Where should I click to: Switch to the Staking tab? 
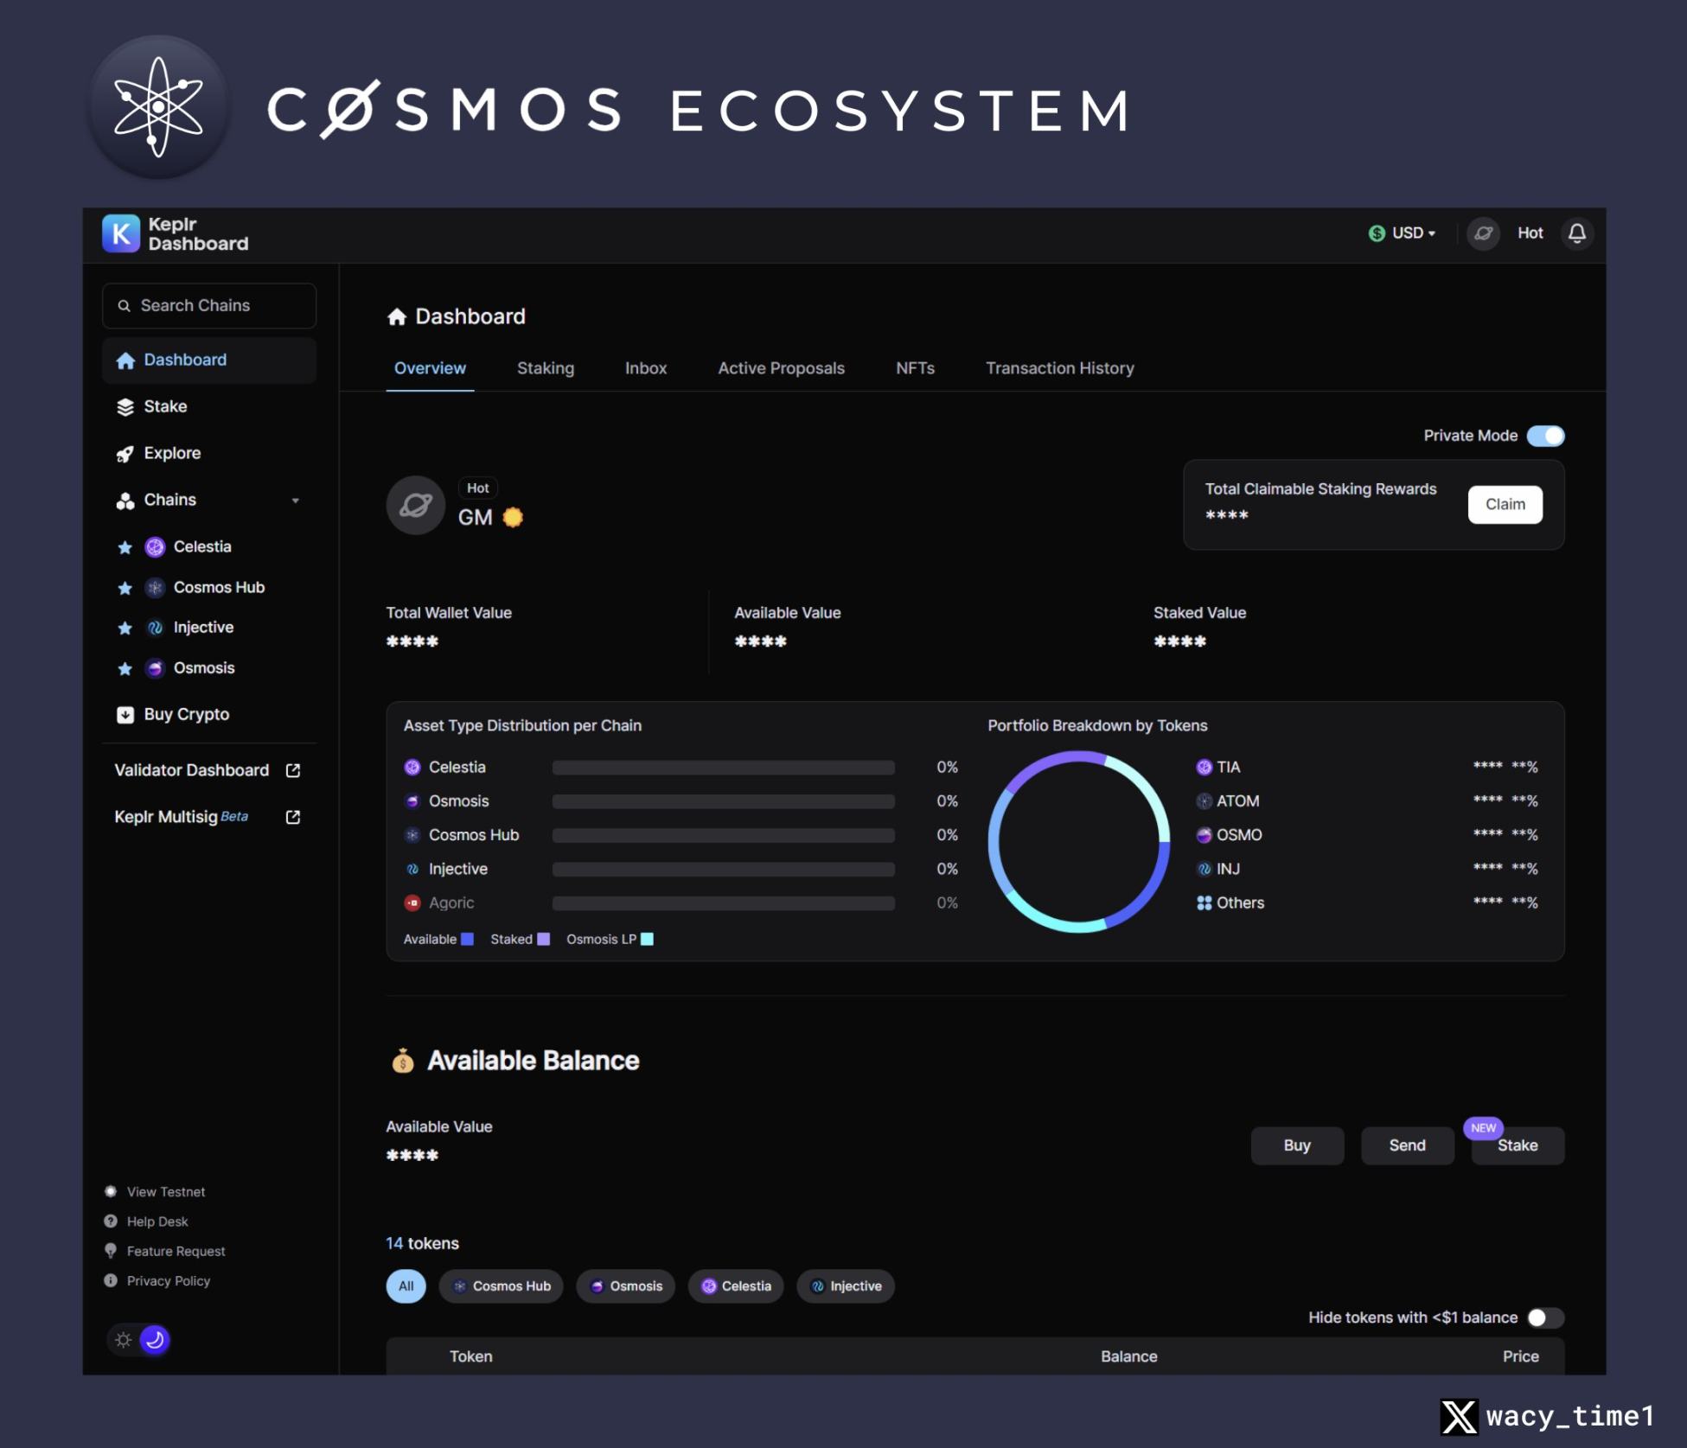[545, 368]
